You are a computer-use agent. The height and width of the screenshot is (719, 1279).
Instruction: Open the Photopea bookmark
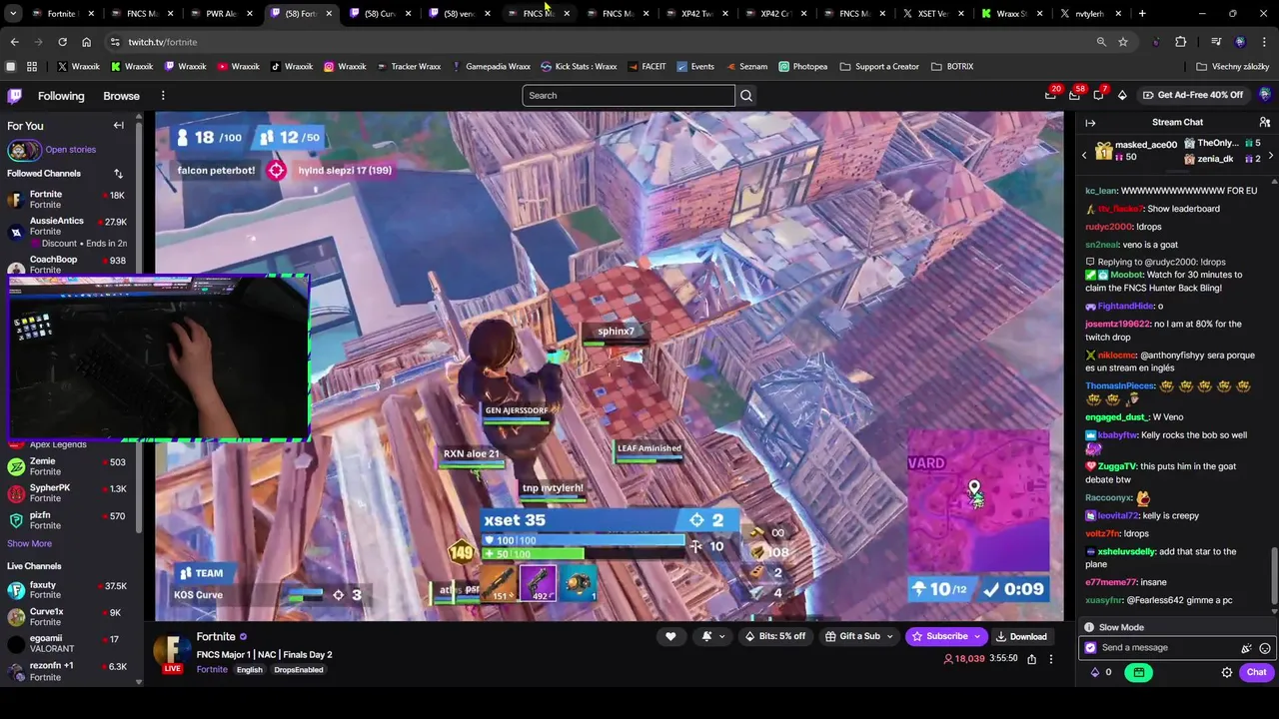tap(802, 66)
